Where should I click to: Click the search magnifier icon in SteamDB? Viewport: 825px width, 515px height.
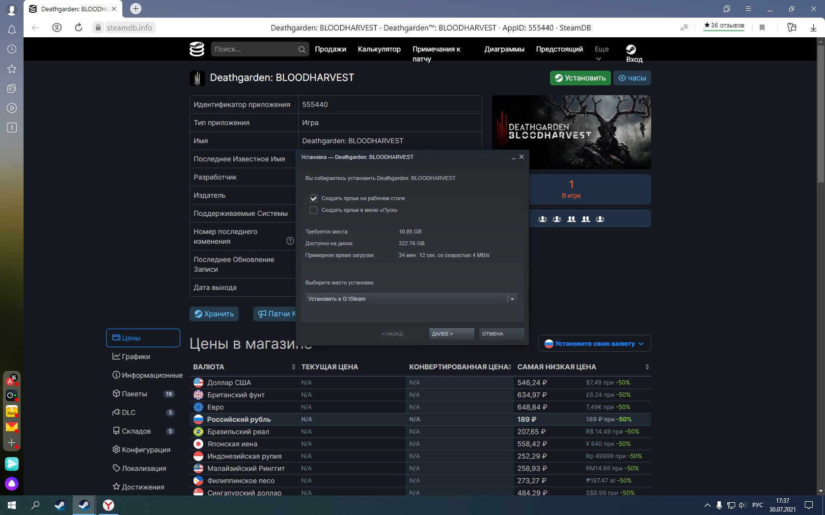302,50
